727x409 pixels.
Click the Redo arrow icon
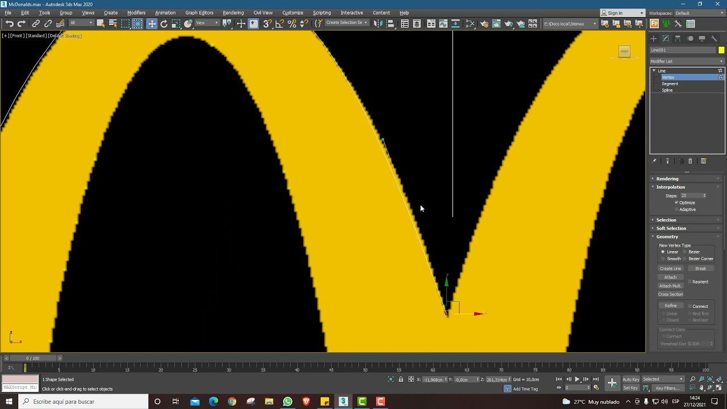click(x=22, y=24)
